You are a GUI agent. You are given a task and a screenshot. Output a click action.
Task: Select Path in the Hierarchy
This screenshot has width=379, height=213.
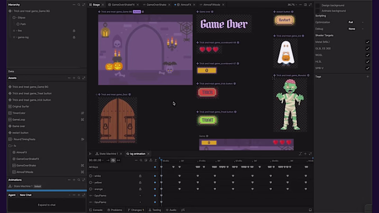pyautogui.click(x=23, y=24)
